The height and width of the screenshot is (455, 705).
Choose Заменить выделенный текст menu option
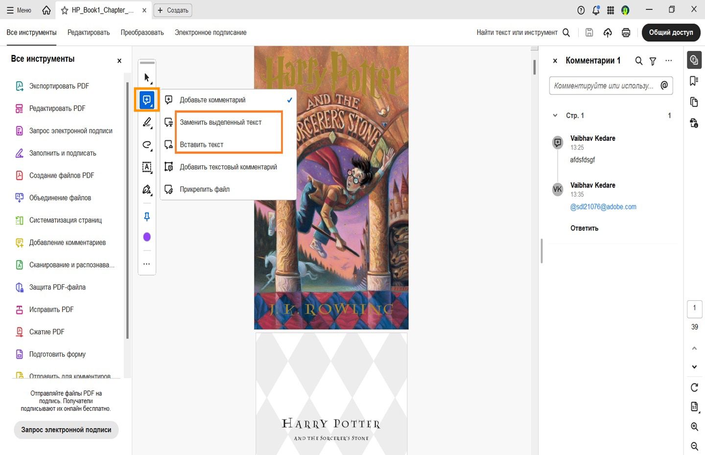point(228,122)
